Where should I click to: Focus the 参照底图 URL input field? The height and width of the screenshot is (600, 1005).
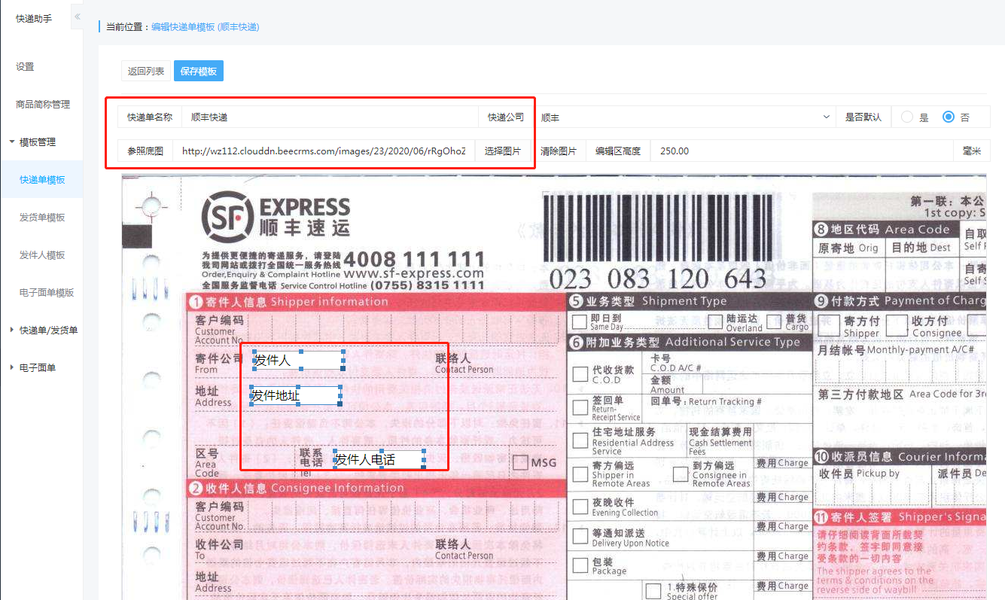click(x=324, y=151)
